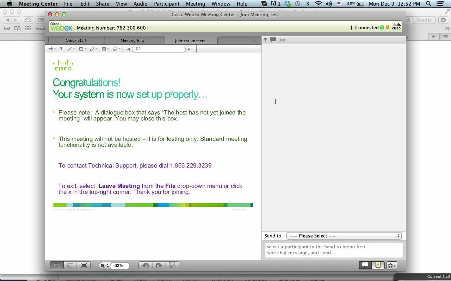Click the green Connected status indicator
Screen dimensions: 451x281
tap(382, 27)
